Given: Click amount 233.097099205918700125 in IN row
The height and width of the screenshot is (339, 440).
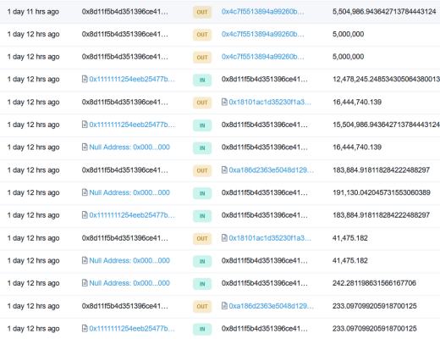Looking at the screenshot, I should [x=375, y=329].
